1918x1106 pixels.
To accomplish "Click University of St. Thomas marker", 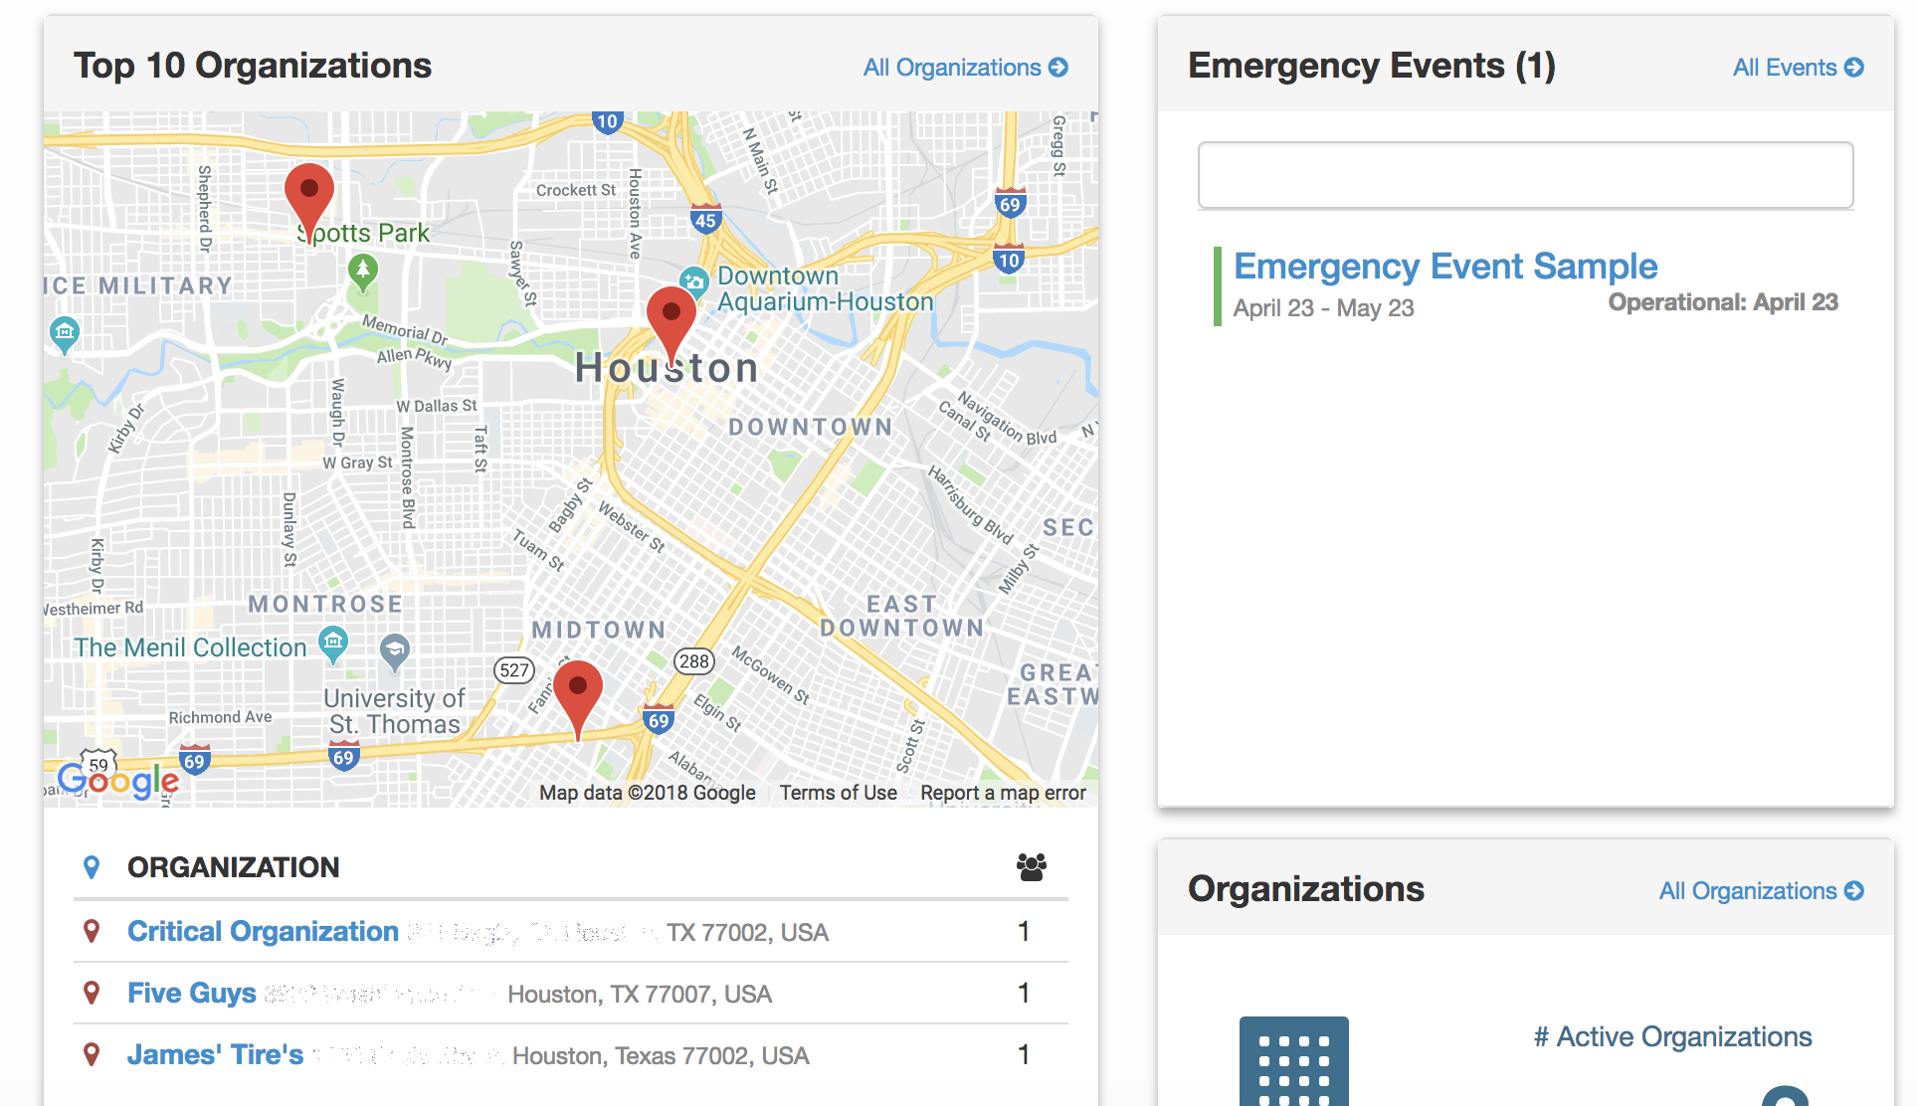I will (x=395, y=652).
